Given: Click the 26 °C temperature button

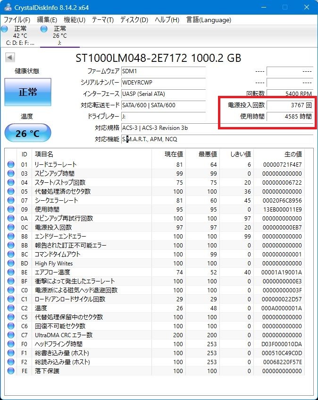Looking at the screenshot, I should [x=28, y=134].
